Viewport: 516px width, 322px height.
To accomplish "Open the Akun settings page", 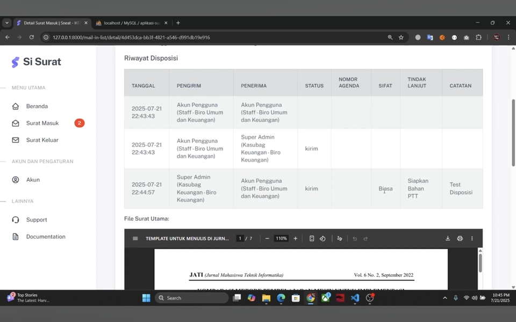I will pyautogui.click(x=33, y=180).
